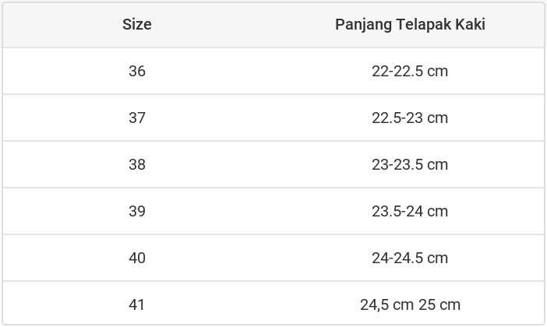Click the Size column header
Screen dimensions: 547x327
click(137, 25)
